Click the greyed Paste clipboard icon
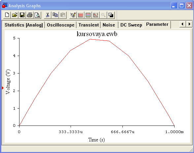This screenshot has width=194, height=153. 63,15
